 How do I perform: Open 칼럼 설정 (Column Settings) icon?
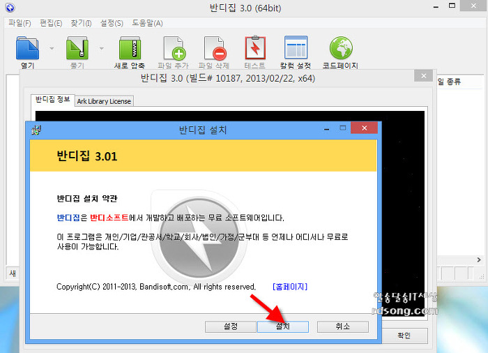(x=296, y=49)
